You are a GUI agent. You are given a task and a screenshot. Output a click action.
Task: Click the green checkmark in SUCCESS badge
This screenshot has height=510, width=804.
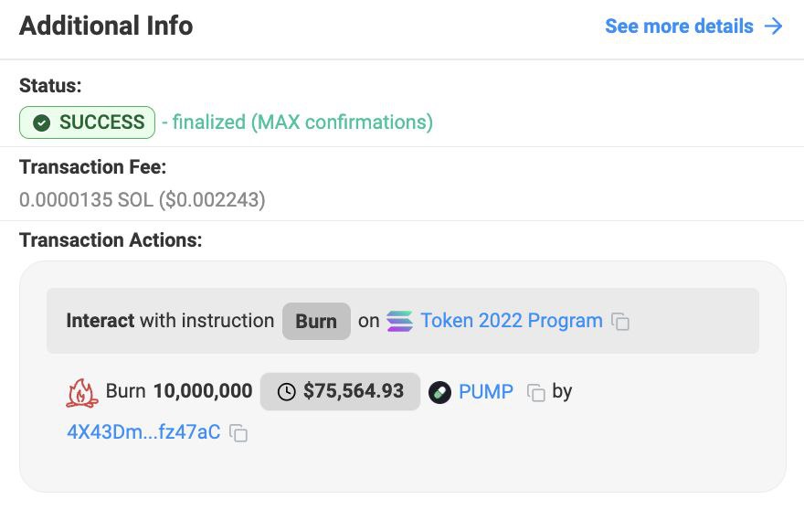point(41,122)
